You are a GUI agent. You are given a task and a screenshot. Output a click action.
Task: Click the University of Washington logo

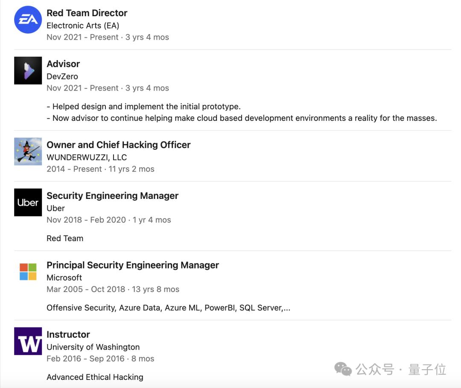[28, 341]
